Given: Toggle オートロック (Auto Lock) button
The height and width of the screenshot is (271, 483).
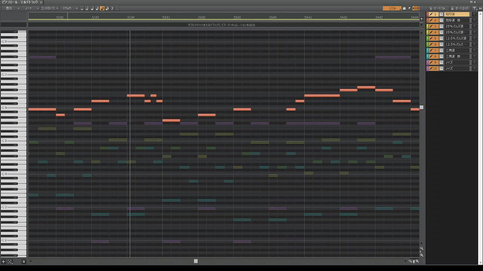Looking at the screenshot, I should click(460, 9).
